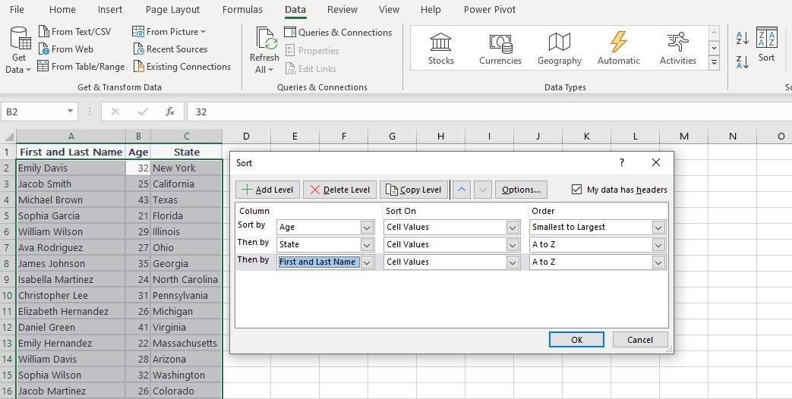Click the formula bar confirm checkmark
Image resolution: width=792 pixels, height=399 pixels.
[x=143, y=112]
